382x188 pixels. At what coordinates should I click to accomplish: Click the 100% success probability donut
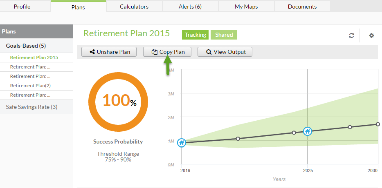118,102
